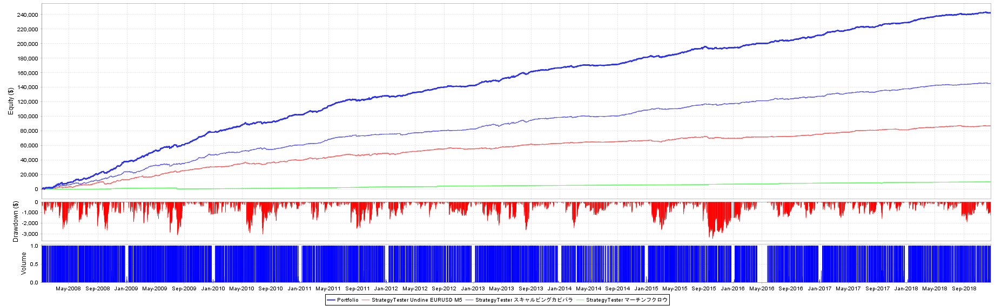
Task: Click the Portfolio legend entry
Action: tap(343, 300)
